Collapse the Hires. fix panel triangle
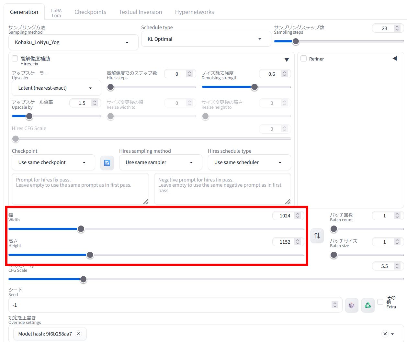 point(287,60)
